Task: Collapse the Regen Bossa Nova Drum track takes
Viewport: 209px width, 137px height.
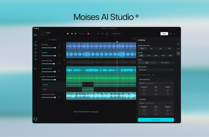Action: tap(40, 77)
